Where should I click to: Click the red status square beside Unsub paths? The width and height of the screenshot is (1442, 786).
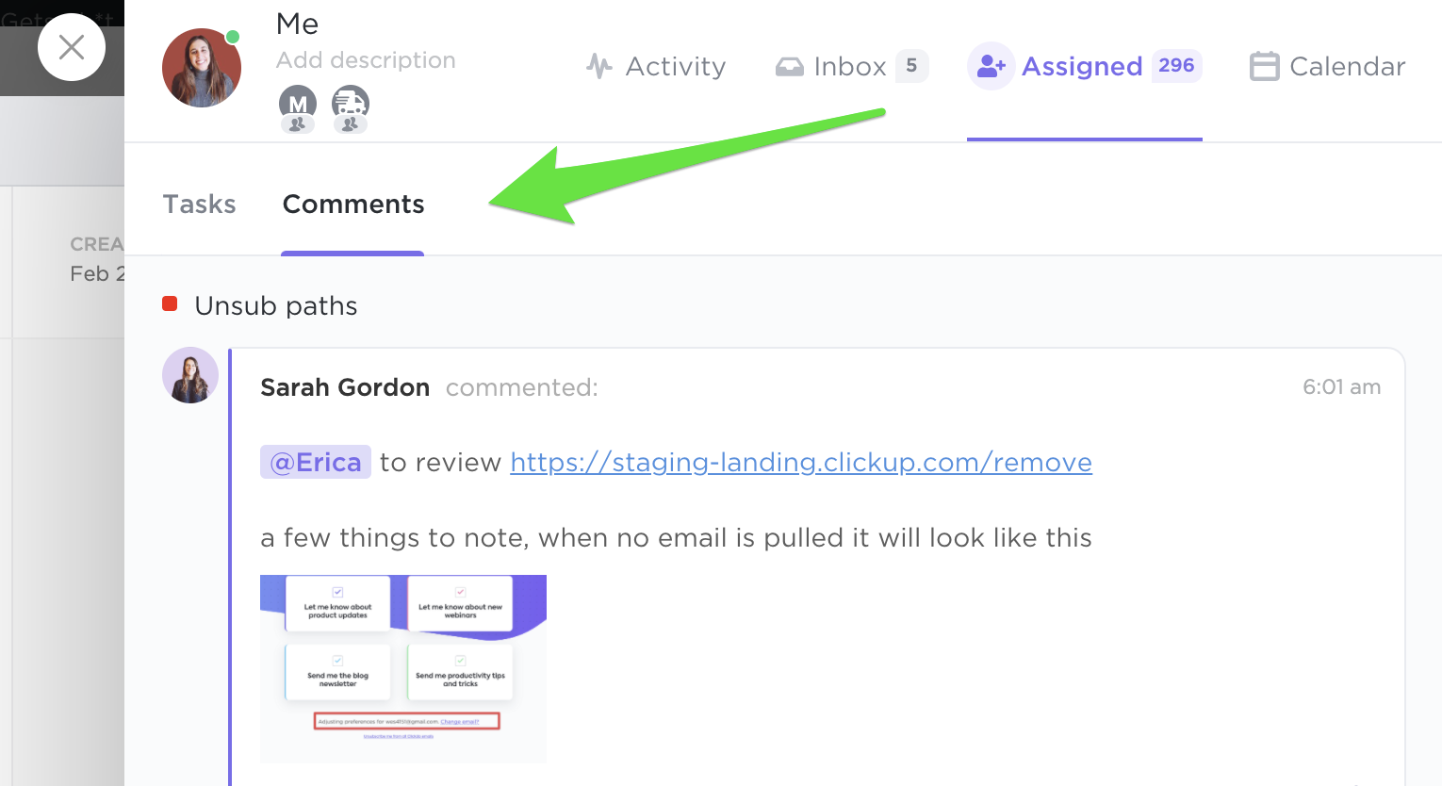pos(170,303)
